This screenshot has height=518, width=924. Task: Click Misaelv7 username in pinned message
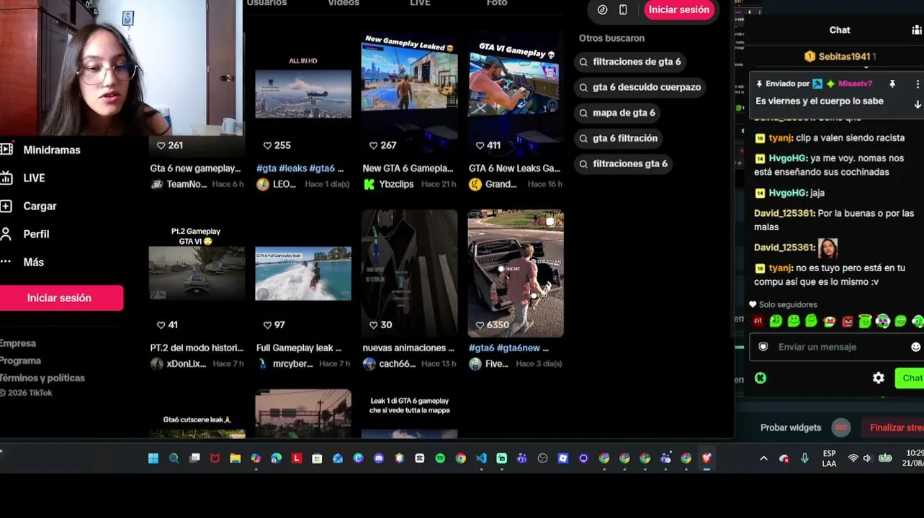point(855,84)
